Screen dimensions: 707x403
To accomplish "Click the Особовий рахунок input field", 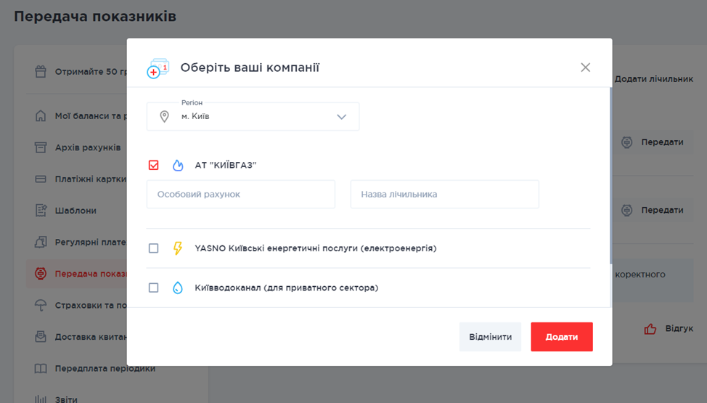I will 241,194.
